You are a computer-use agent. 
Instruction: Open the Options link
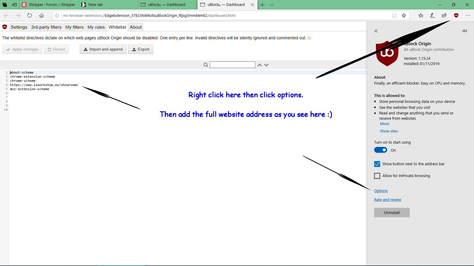coord(381,191)
